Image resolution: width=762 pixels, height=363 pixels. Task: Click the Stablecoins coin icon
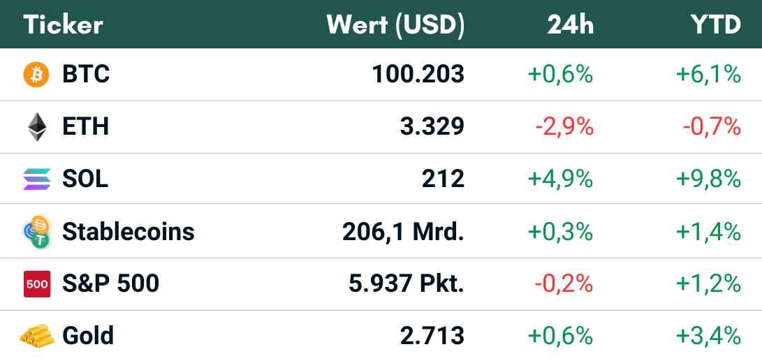coord(36,232)
